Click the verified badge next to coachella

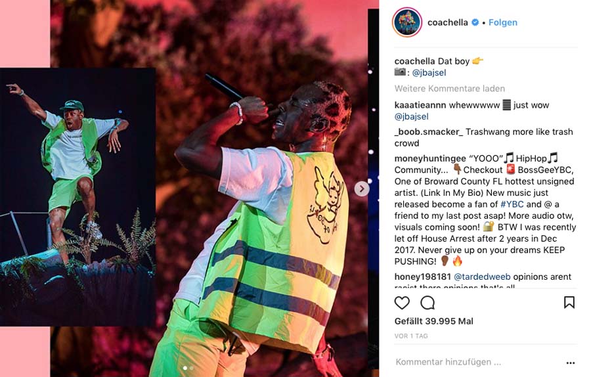[475, 22]
